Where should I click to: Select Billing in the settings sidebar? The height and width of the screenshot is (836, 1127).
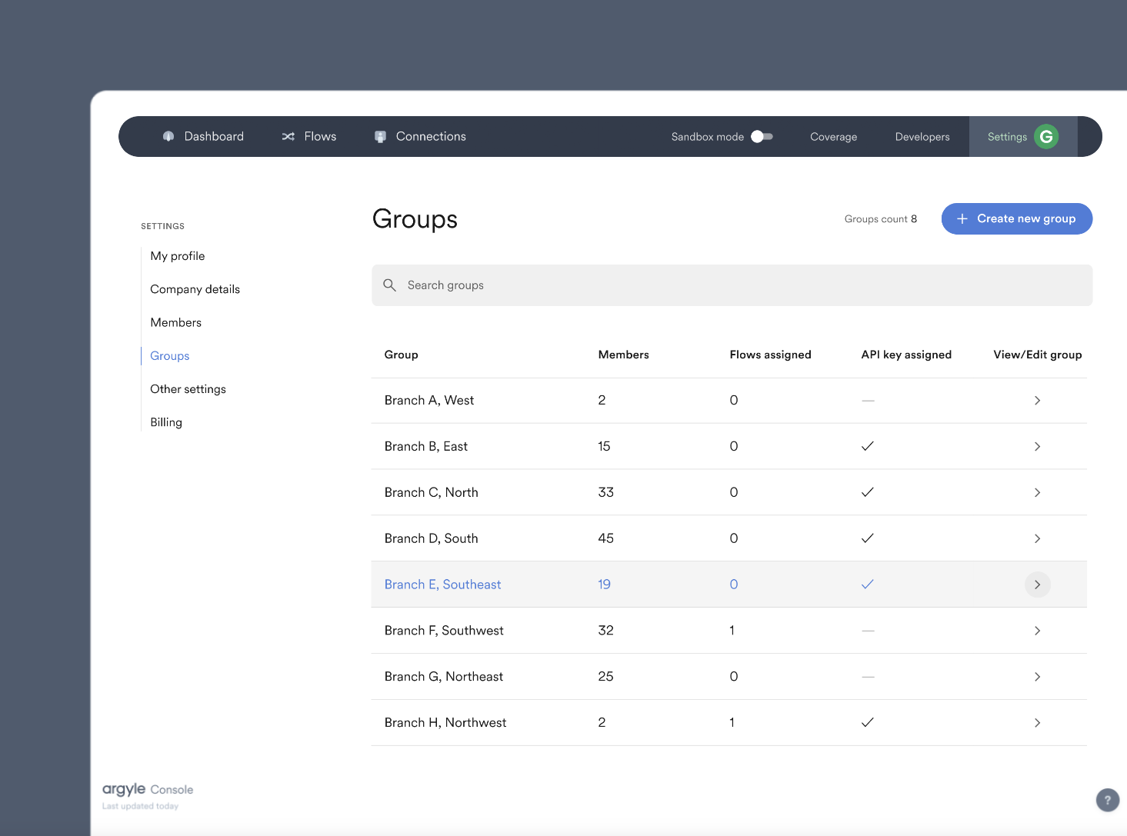click(165, 421)
